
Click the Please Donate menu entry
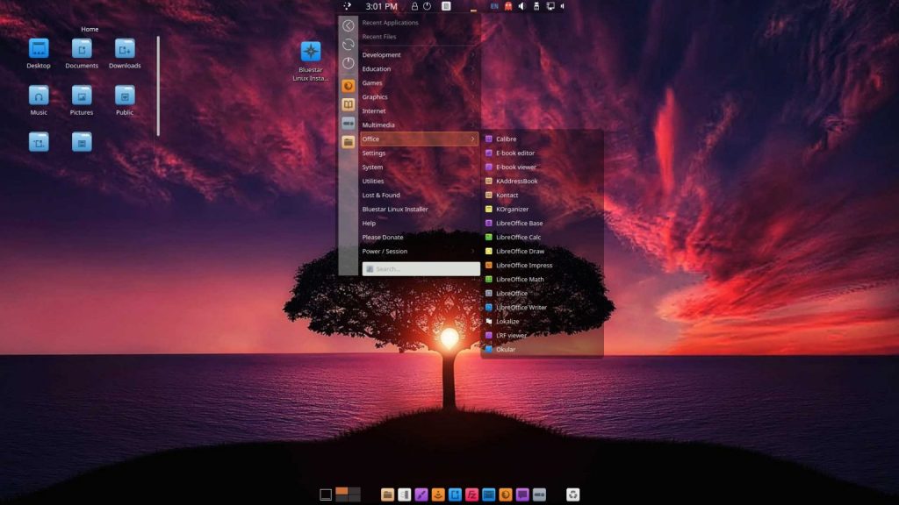click(383, 238)
